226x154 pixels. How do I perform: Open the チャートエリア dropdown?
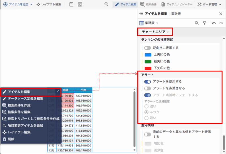pyautogui.click(x=155, y=32)
